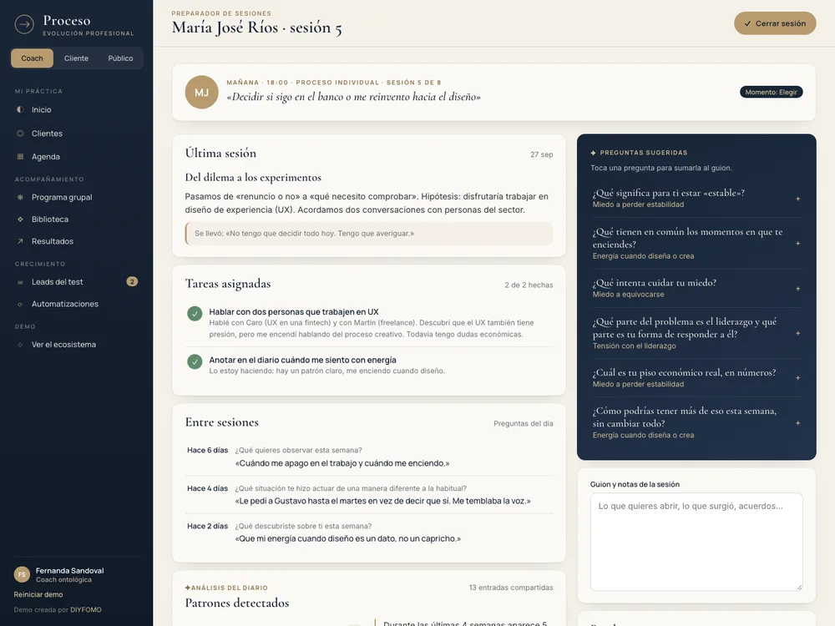The image size is (835, 626).
Task: Click the Leads del test icon
Action: coord(20,282)
